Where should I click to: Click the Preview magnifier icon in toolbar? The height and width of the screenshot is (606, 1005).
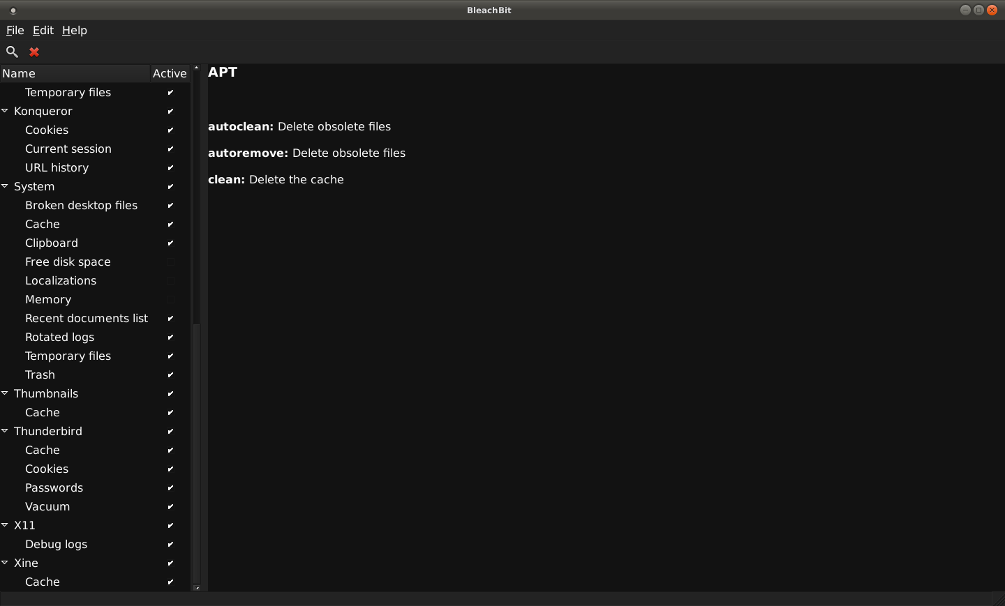coord(12,52)
